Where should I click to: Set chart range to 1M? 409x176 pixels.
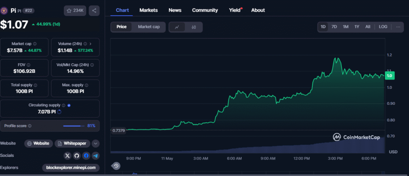(x=345, y=27)
